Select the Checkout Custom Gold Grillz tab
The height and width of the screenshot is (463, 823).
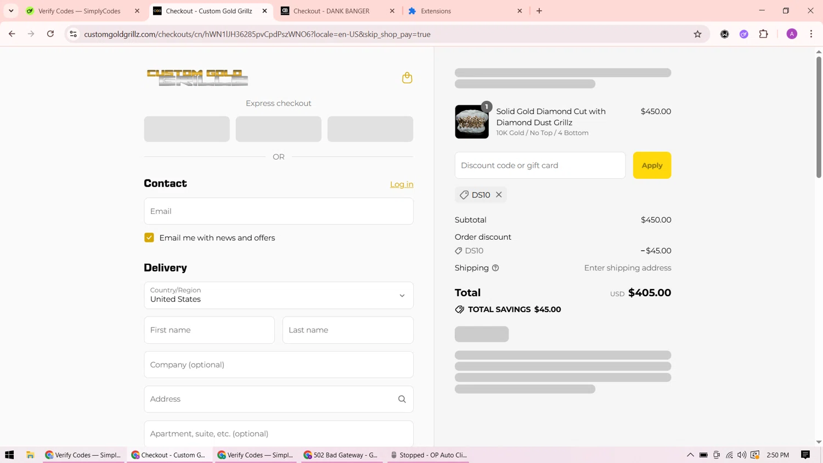tap(209, 11)
